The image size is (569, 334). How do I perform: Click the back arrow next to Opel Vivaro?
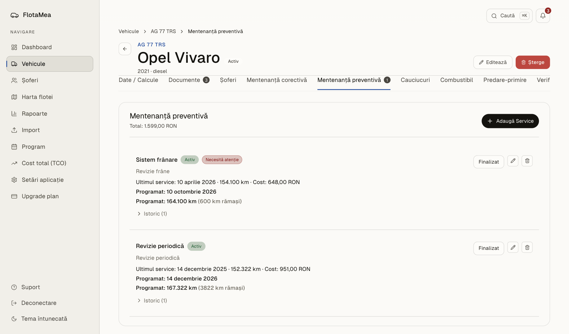coord(125,49)
